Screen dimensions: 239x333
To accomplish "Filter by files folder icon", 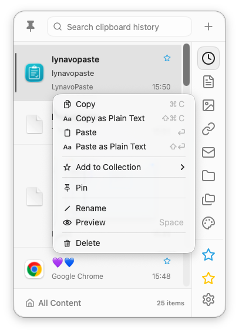I will click(x=208, y=176).
